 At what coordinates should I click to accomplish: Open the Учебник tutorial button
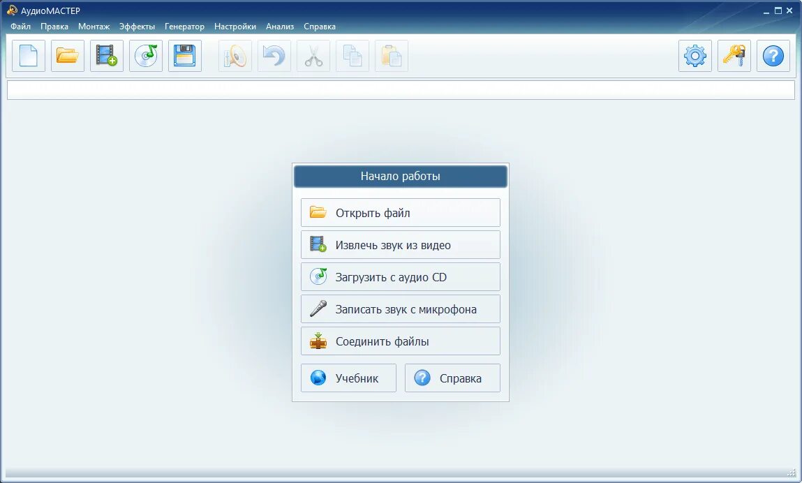pyautogui.click(x=348, y=378)
